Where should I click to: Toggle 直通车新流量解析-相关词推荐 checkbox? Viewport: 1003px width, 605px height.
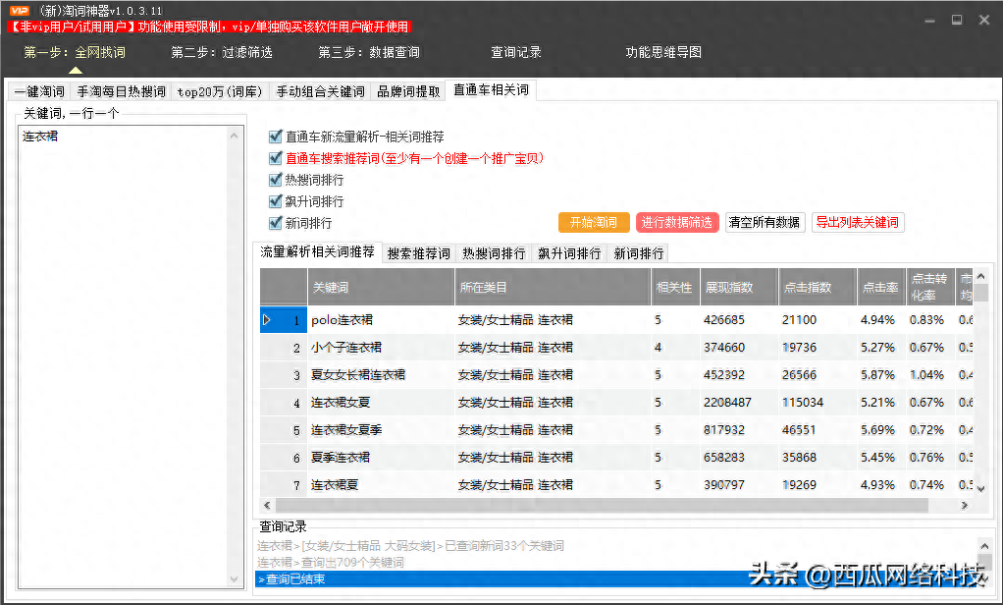pyautogui.click(x=276, y=137)
